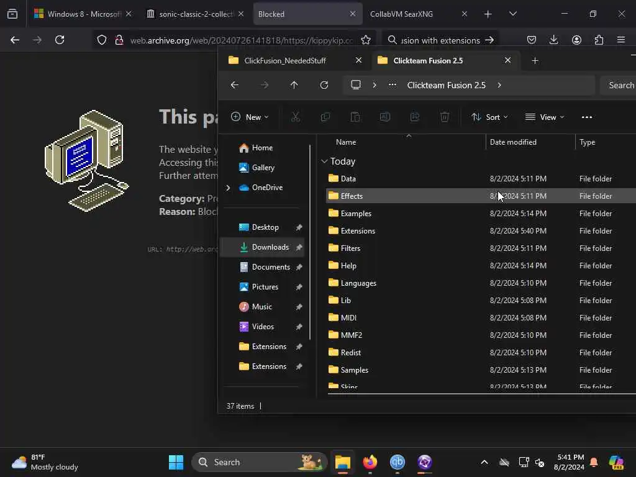Switch to sonic-classic-2-collection tab
Image resolution: width=636 pixels, height=477 pixels.
point(195,14)
